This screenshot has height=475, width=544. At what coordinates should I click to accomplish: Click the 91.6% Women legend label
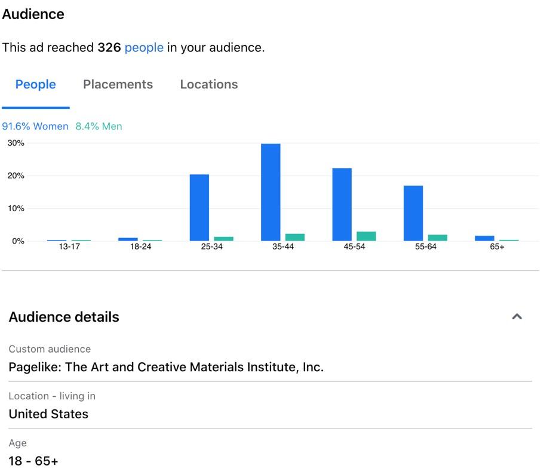35,126
